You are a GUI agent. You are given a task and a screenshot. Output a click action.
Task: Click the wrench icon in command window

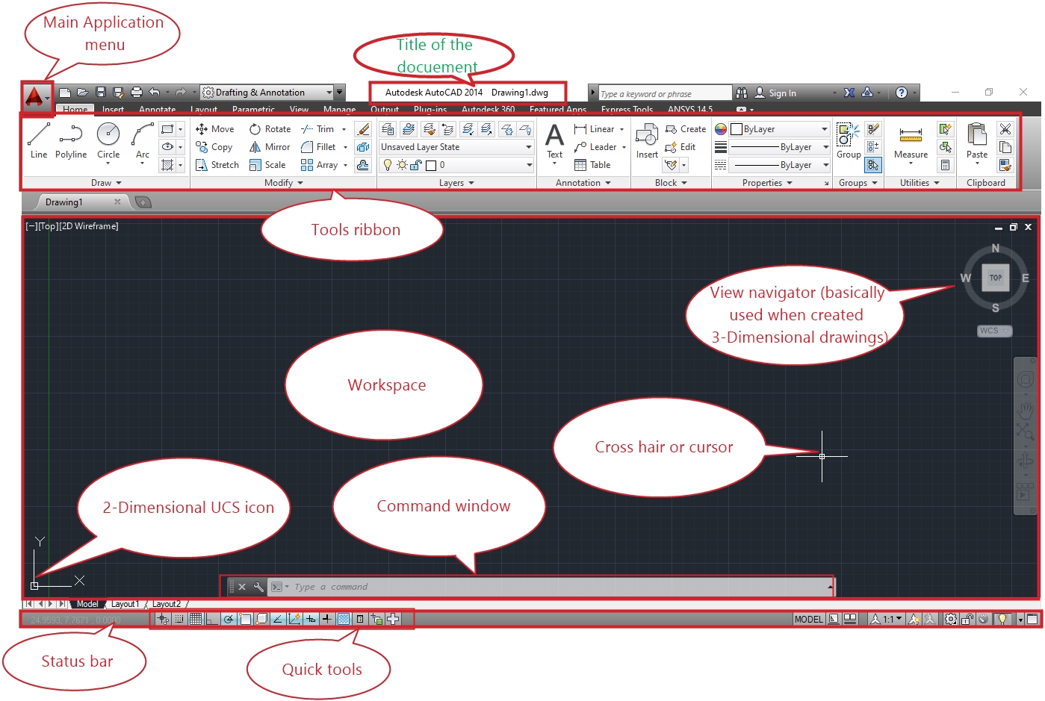pos(258,587)
